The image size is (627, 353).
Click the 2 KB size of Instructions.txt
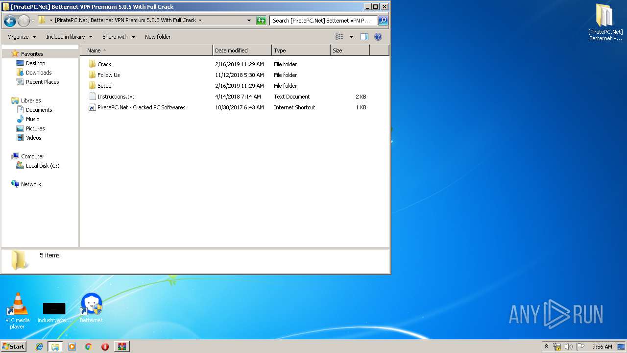coord(361,97)
